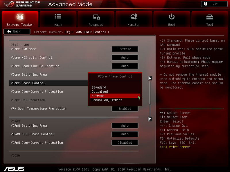Click the VDRAM section heading
This screenshot has width=230, height=172.
(15, 121)
